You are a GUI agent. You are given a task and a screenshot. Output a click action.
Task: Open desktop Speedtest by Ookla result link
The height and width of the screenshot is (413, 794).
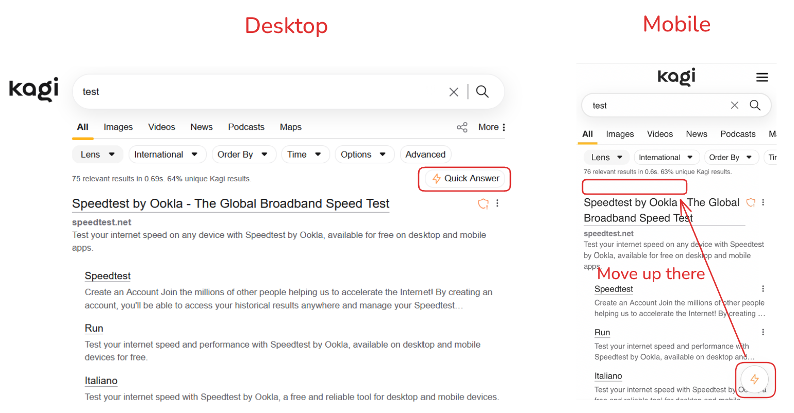tap(230, 204)
